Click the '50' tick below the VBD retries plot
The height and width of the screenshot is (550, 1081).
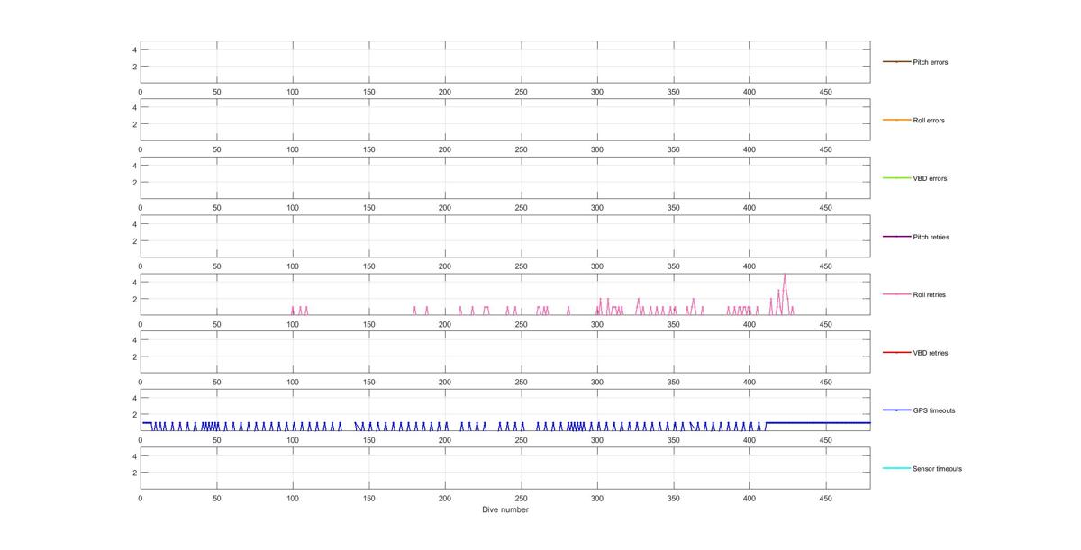coord(216,382)
